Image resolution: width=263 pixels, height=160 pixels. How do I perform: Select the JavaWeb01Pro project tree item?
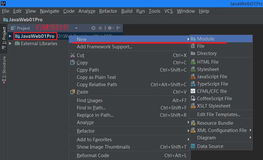(x=35, y=36)
